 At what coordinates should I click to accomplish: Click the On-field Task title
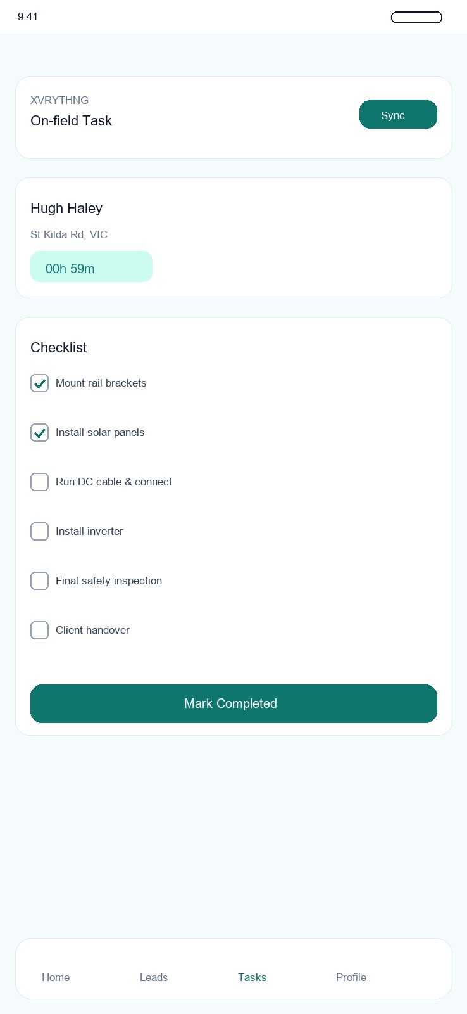pyautogui.click(x=71, y=120)
